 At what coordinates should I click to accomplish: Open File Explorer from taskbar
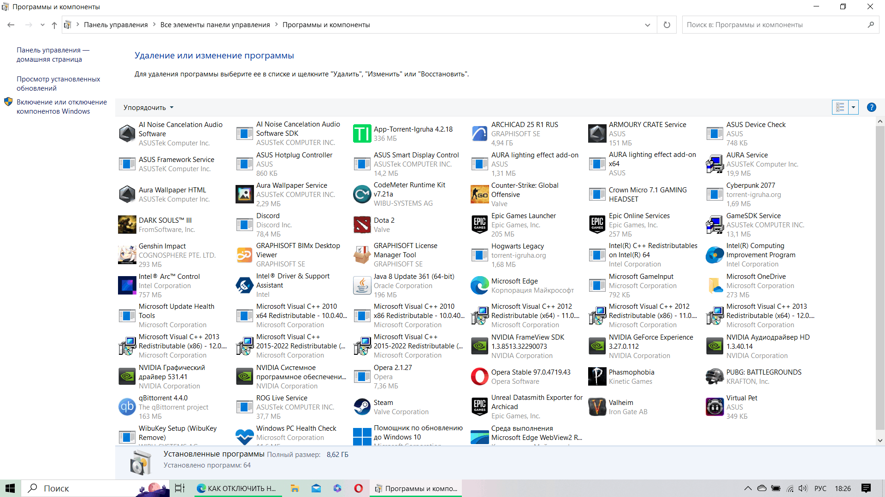[x=295, y=488]
